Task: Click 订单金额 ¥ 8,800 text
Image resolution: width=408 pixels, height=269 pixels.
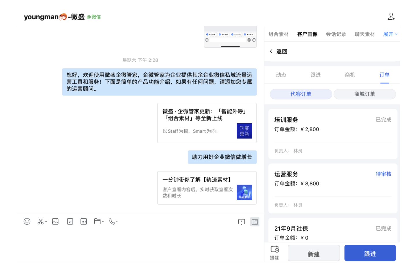Action: tap(297, 184)
